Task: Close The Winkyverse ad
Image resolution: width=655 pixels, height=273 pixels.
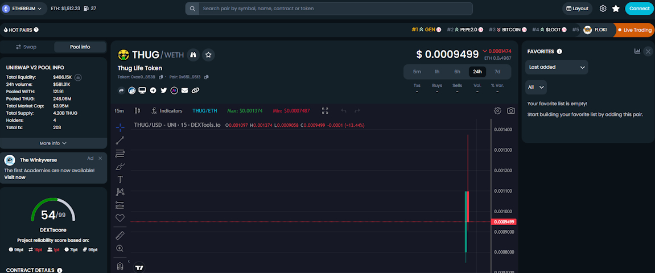Action: click(100, 158)
